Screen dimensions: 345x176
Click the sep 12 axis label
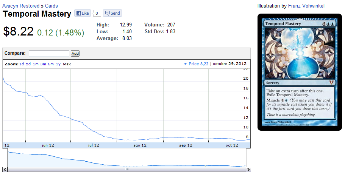point(186,145)
